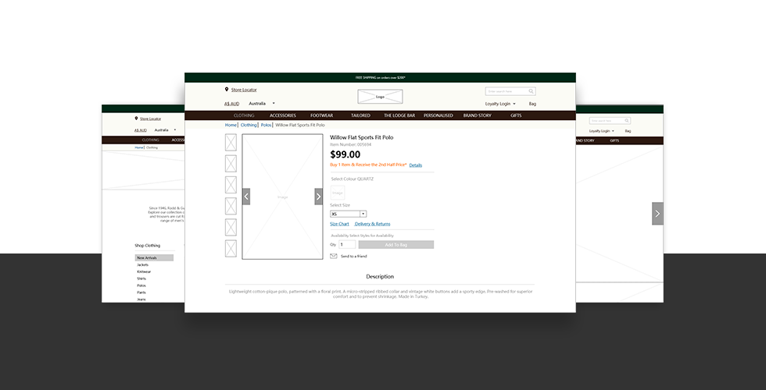Open CLOTHING menu in left background window
The height and width of the screenshot is (390, 766).
(150, 140)
